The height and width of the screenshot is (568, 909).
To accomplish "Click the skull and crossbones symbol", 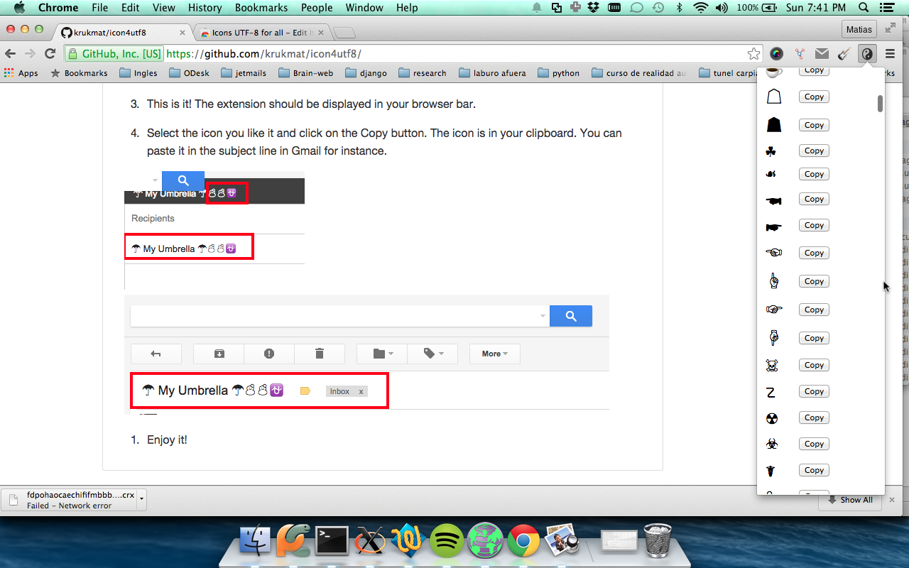I will click(772, 366).
